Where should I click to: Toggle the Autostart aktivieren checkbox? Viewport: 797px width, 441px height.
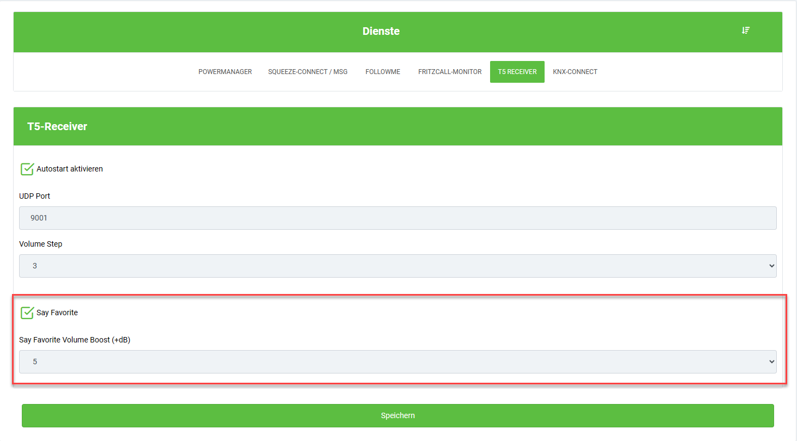pyautogui.click(x=27, y=169)
